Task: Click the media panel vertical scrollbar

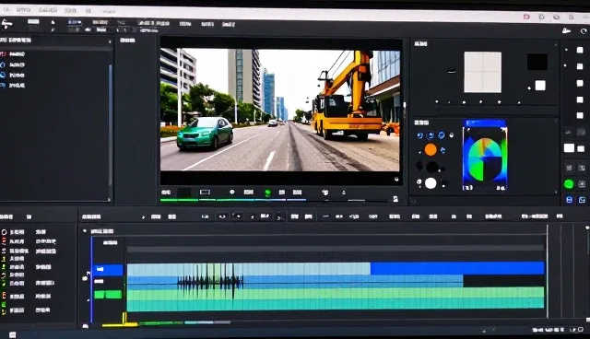Action: click(x=111, y=124)
